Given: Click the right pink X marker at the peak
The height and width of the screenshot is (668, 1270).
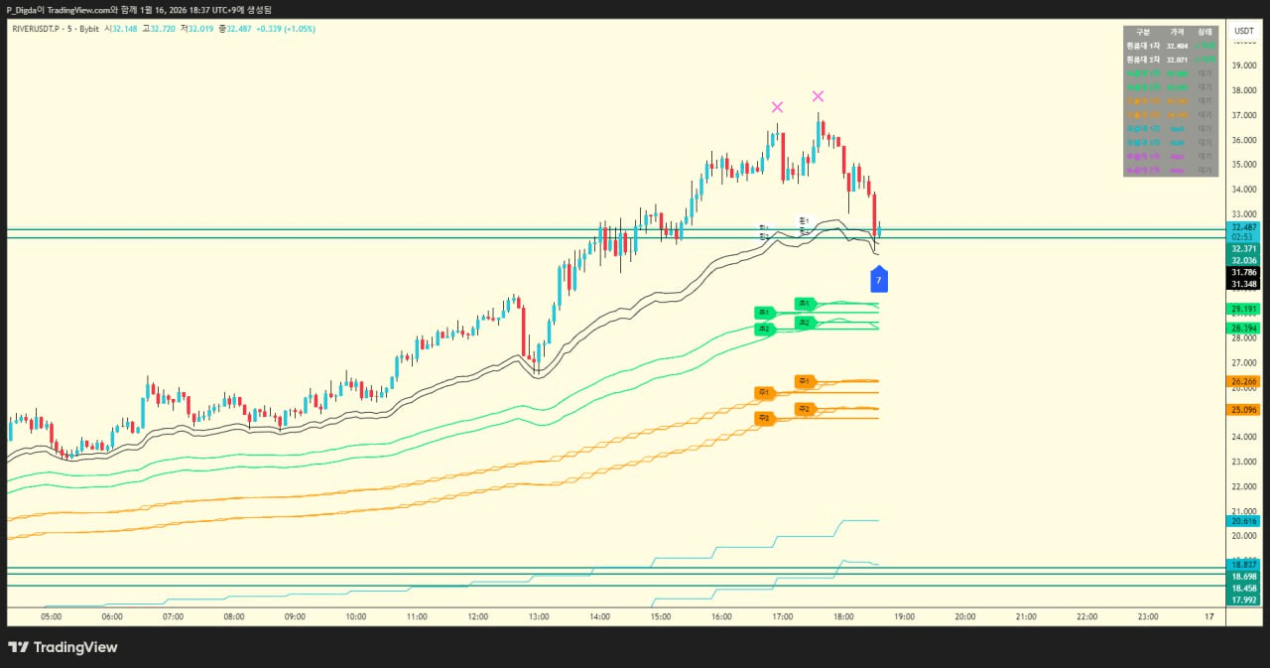Looking at the screenshot, I should [818, 96].
